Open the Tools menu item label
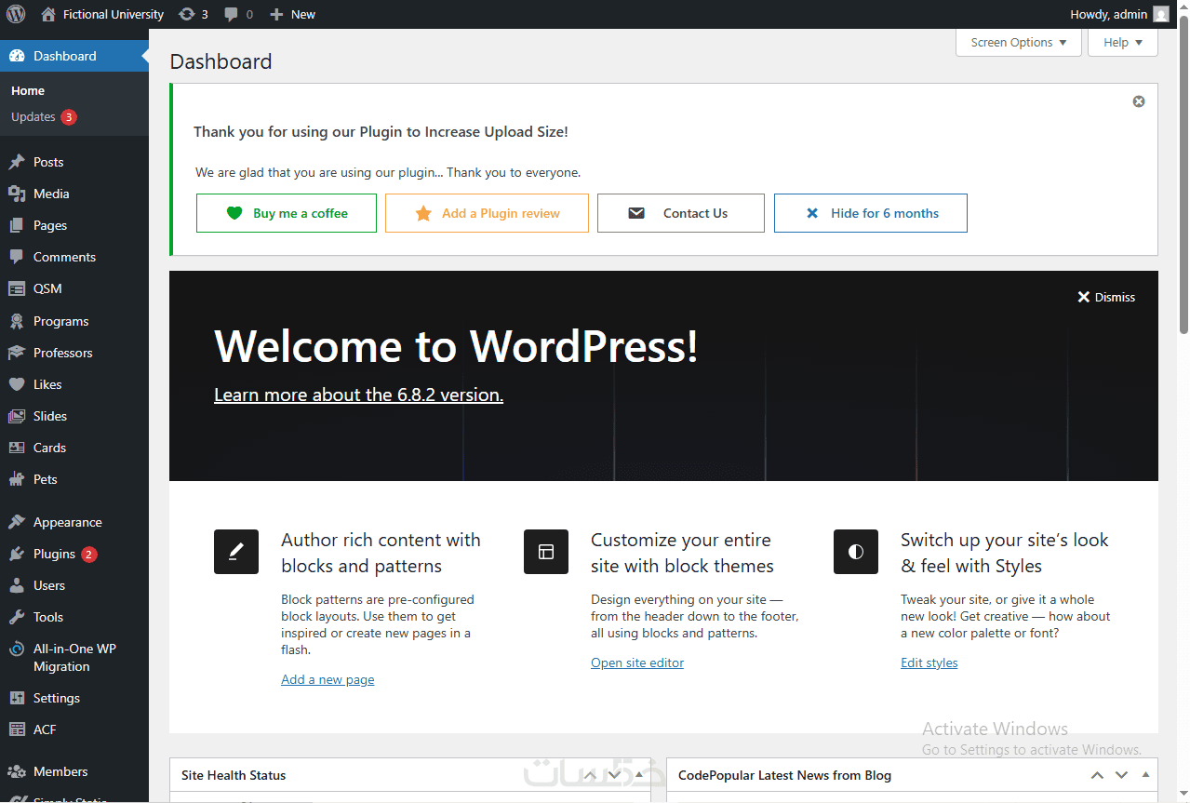This screenshot has height=803, width=1190. tap(48, 617)
